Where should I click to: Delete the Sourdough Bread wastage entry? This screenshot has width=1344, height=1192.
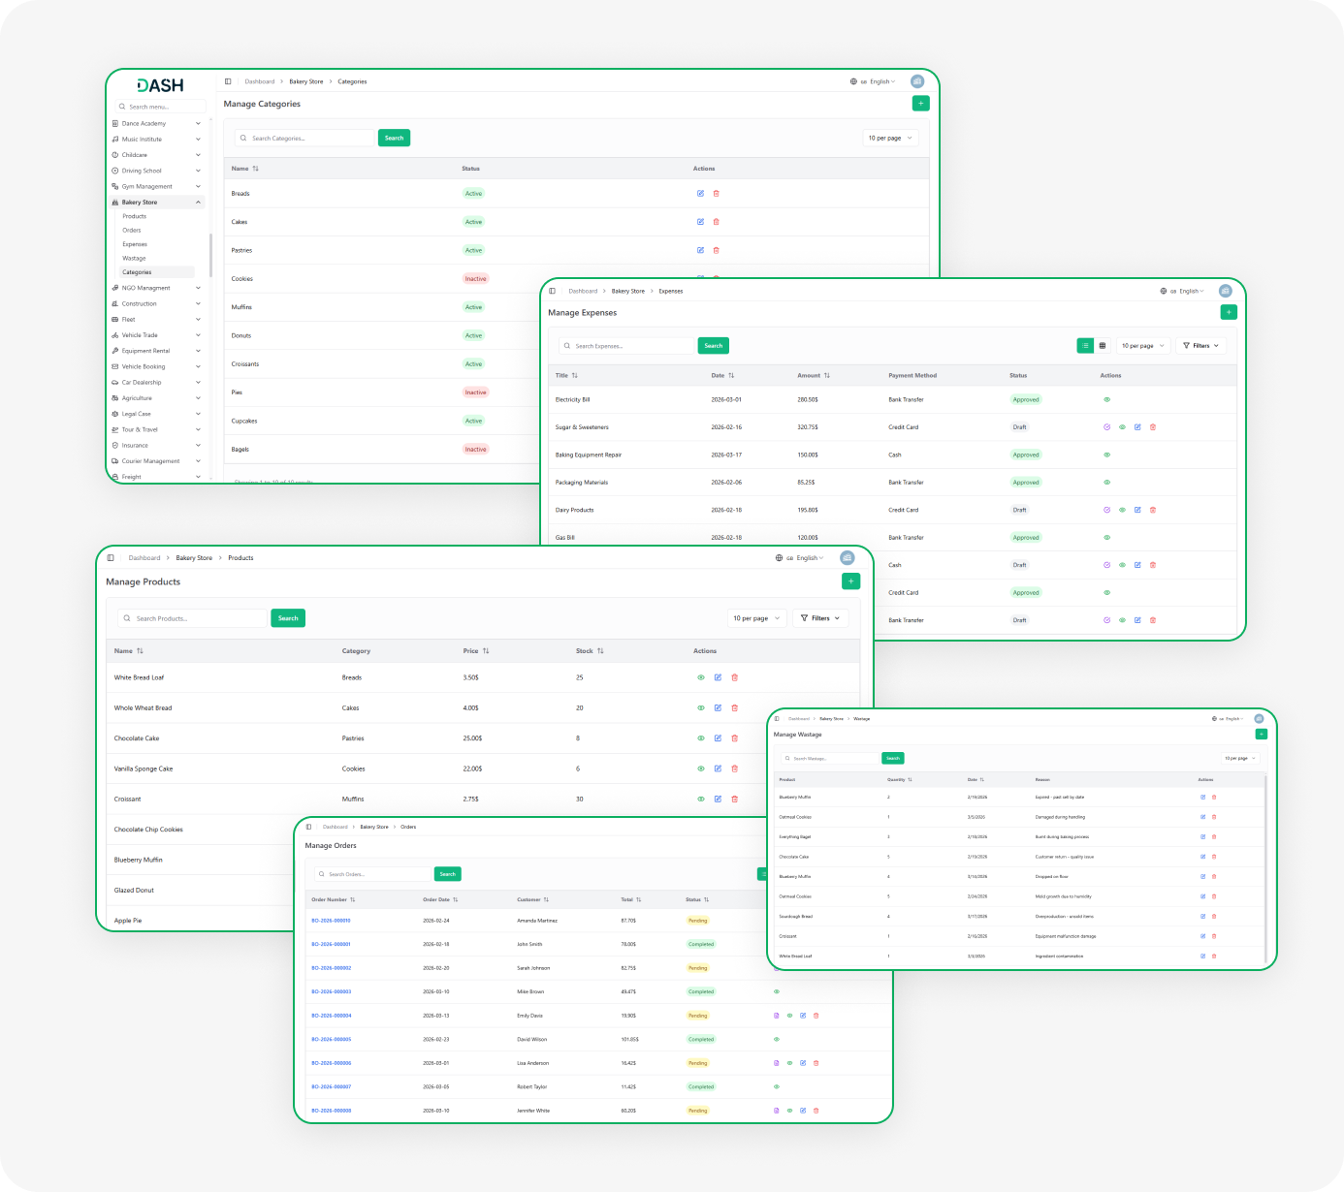pyautogui.click(x=1214, y=917)
